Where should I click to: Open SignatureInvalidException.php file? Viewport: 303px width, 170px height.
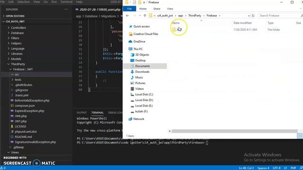click(x=35, y=142)
